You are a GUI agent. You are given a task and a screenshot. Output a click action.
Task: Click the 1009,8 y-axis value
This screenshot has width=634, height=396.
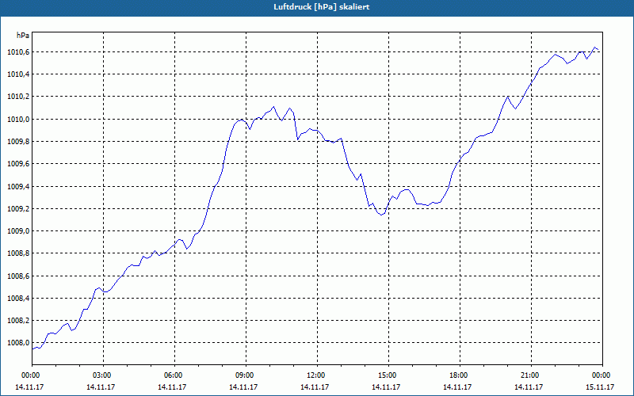click(x=17, y=142)
